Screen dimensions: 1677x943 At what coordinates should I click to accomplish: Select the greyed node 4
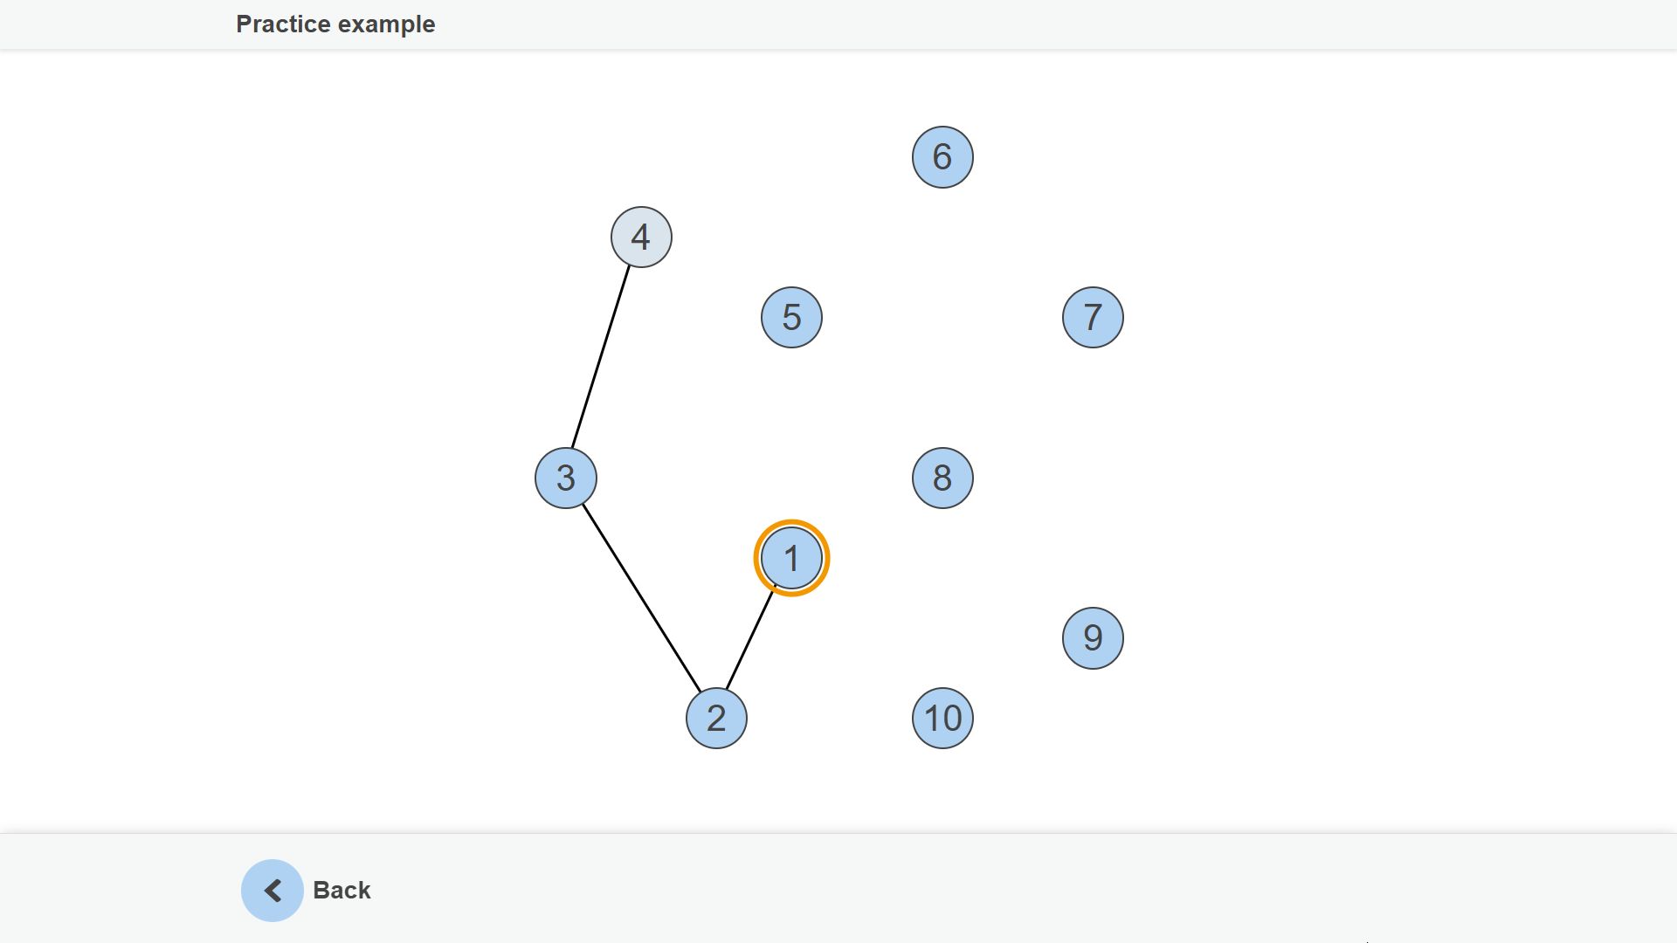(641, 237)
